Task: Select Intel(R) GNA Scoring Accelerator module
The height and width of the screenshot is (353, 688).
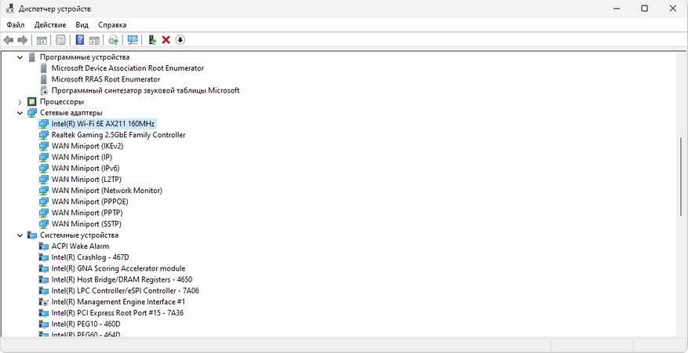Action: (x=118, y=268)
